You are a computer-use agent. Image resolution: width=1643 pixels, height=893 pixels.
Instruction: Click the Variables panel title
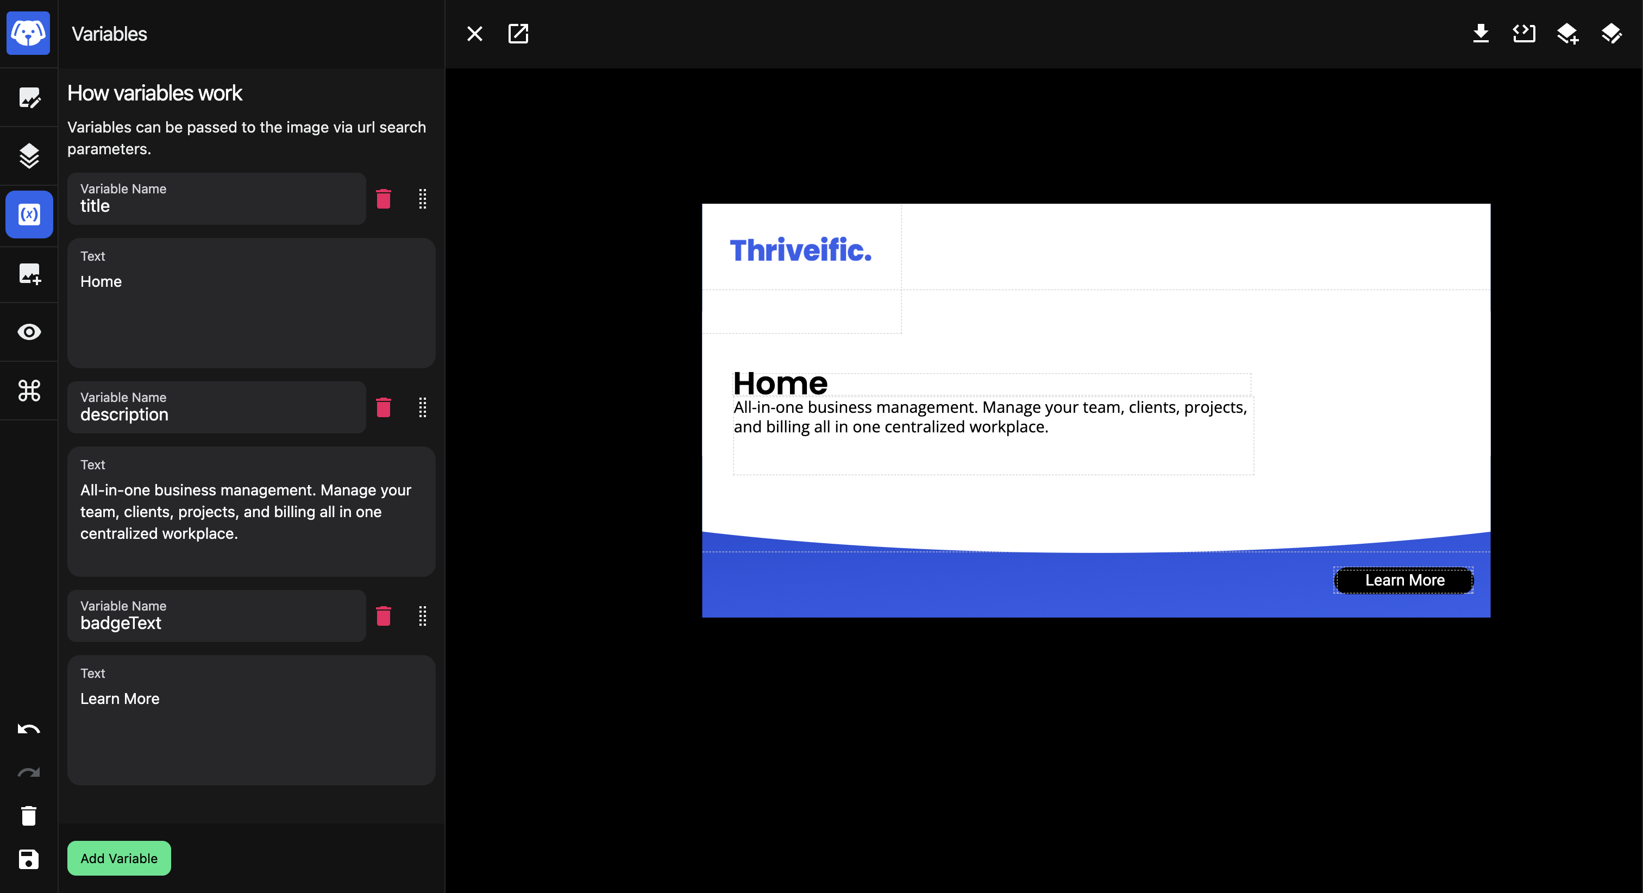pos(109,34)
